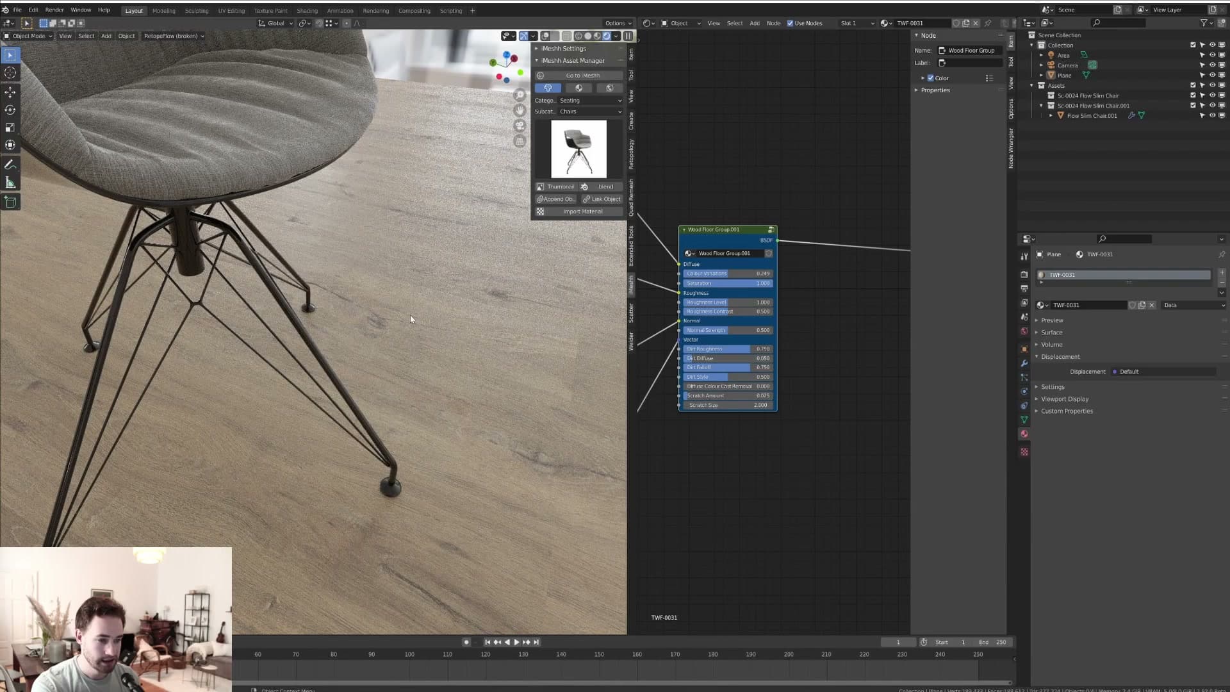This screenshot has height=692, width=1230.
Task: Adjust the Normal Strength slider
Action: [x=728, y=331]
